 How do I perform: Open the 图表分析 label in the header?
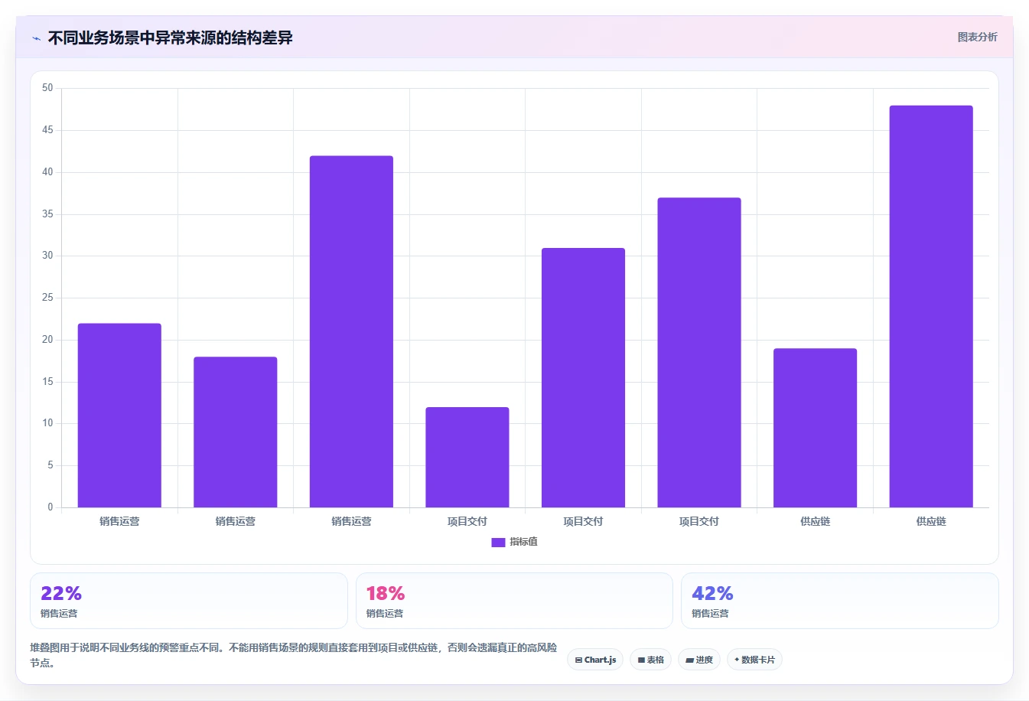click(977, 37)
